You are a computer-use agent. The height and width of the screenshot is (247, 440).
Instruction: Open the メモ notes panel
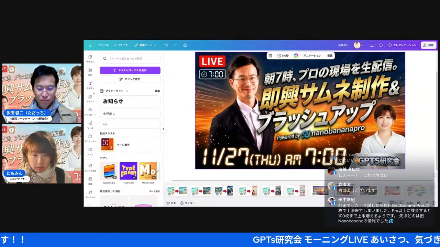click(171, 203)
